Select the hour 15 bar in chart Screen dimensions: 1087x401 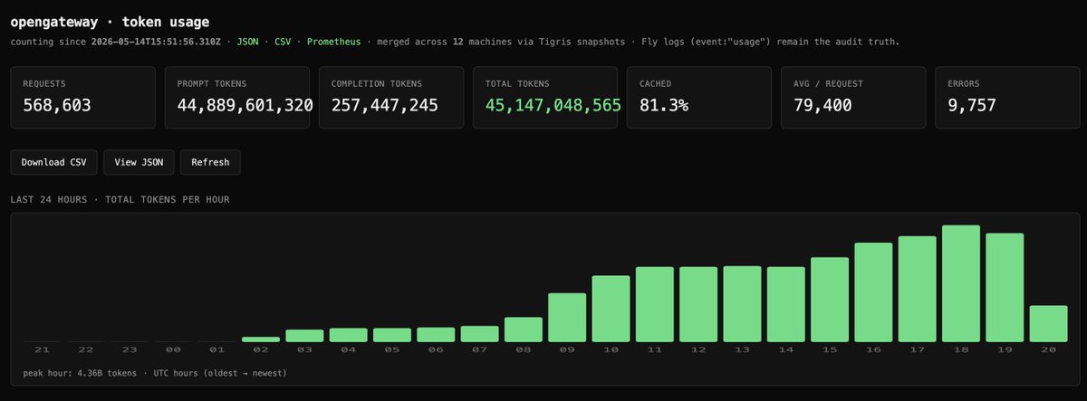coord(830,300)
